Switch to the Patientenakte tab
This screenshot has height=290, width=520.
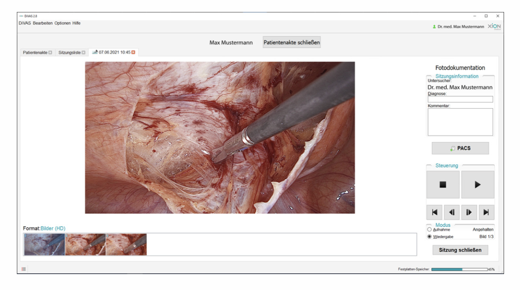pos(37,52)
